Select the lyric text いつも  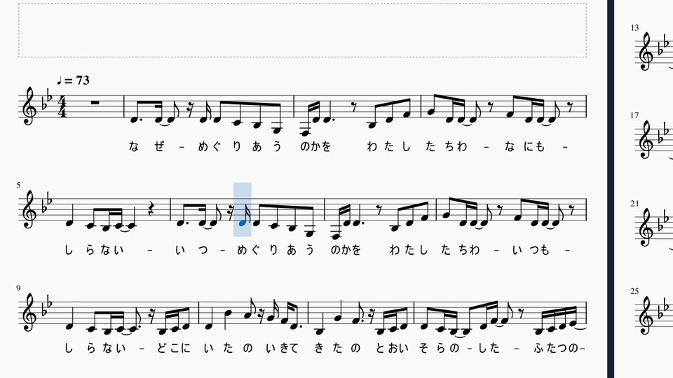click(x=531, y=250)
